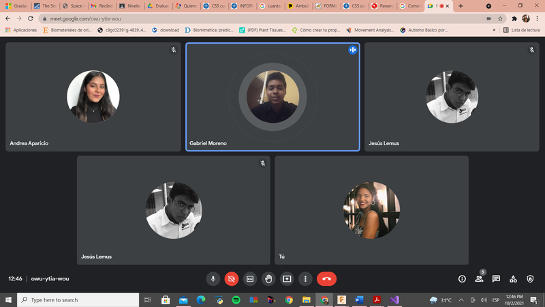The width and height of the screenshot is (545, 307).
Task: Click the browser back arrow
Action: [7, 18]
